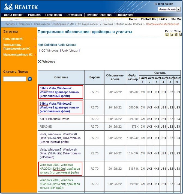The height and width of the screenshot is (194, 183).
Task: Click Windows 2000 XP/2003 executable driver description
Action: [x=60, y=169]
